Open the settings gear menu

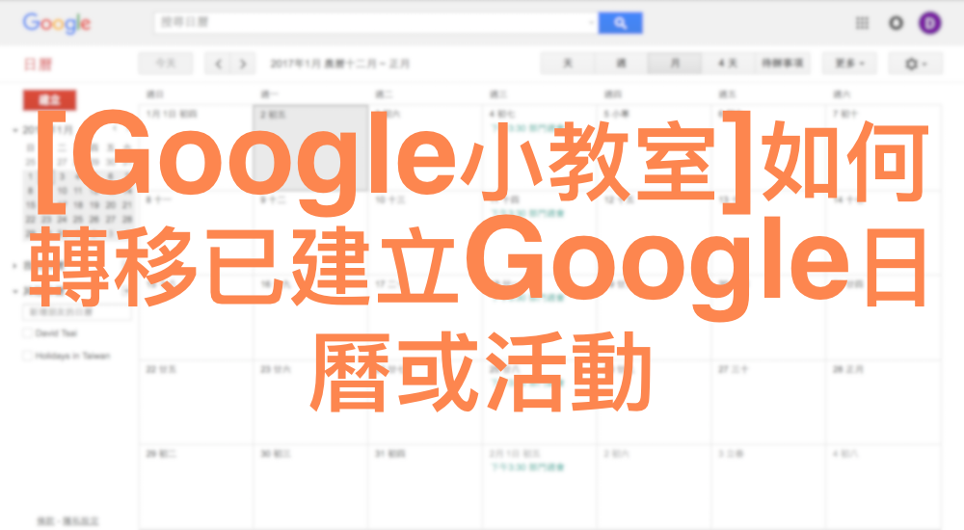[x=915, y=64]
